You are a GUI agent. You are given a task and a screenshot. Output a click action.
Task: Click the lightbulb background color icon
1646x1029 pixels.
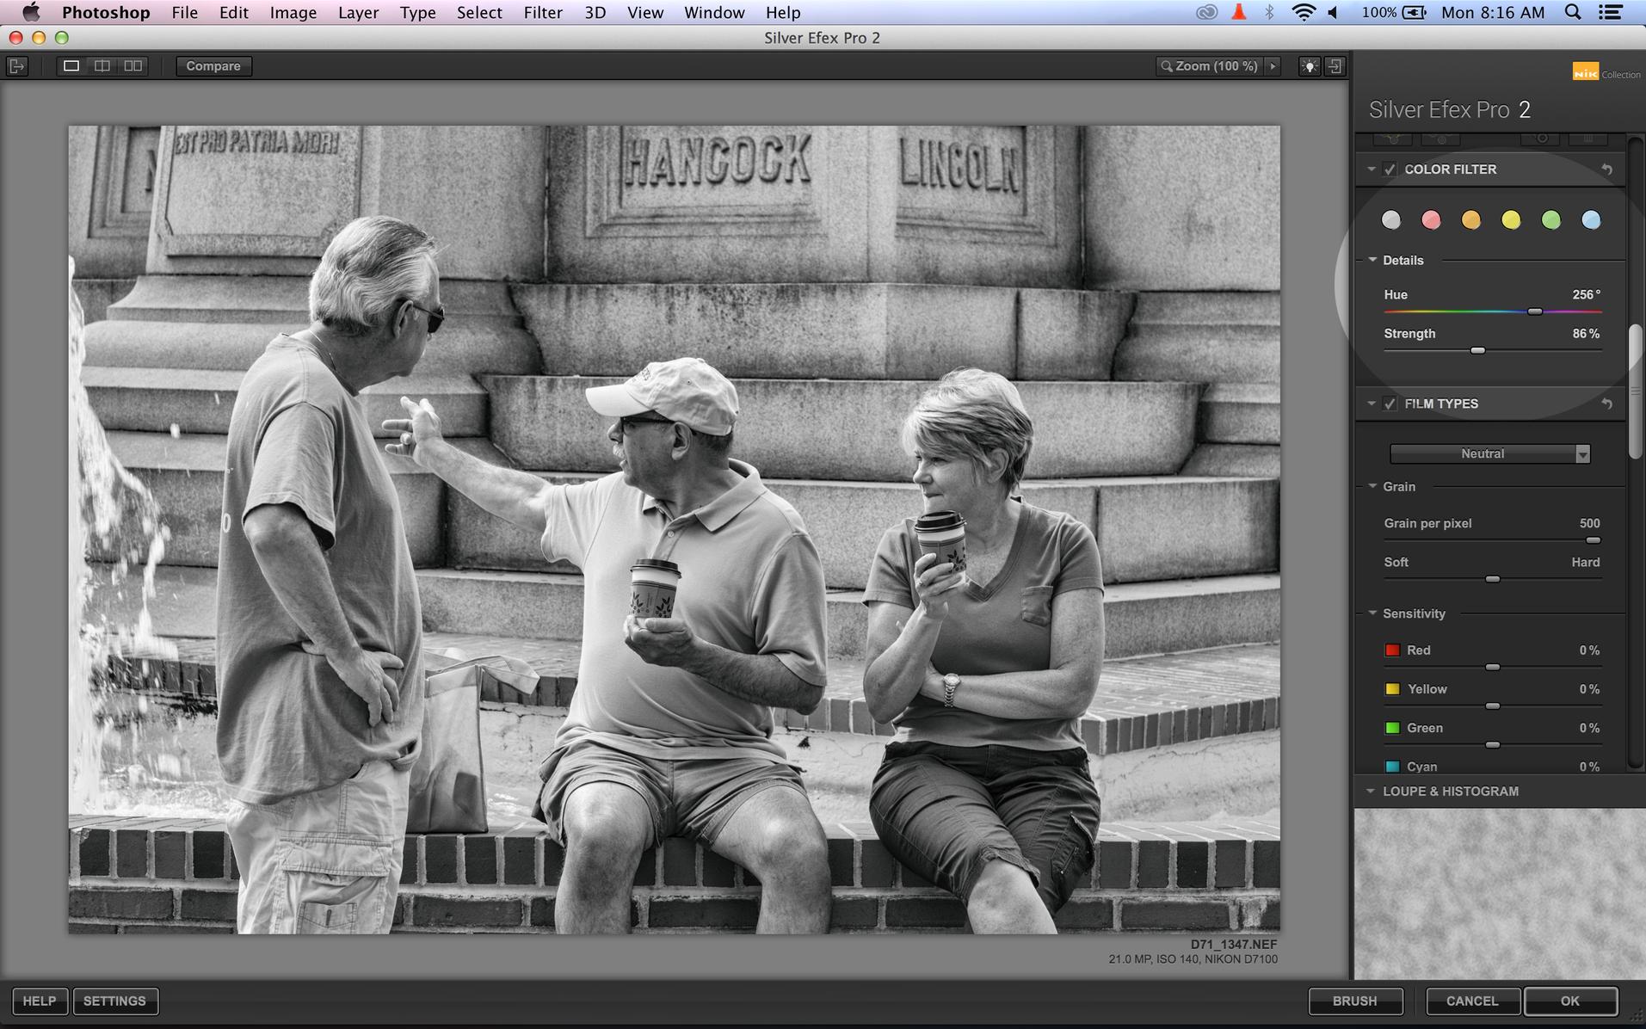point(1309,66)
